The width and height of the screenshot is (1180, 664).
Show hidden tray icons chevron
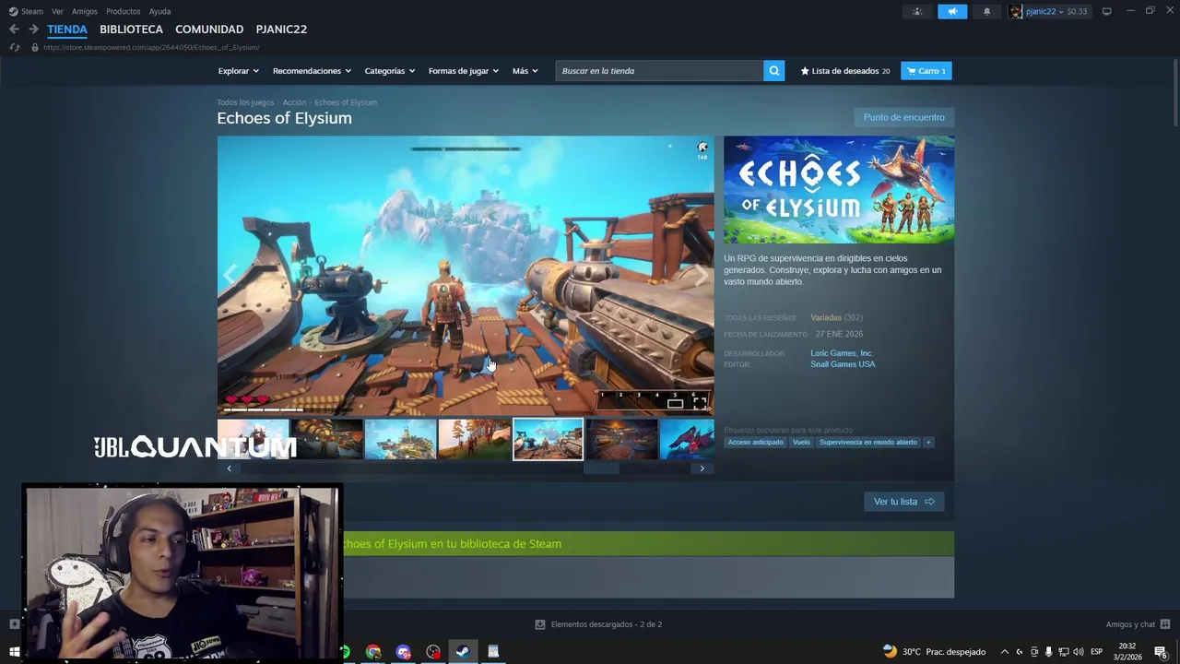pos(1005,652)
